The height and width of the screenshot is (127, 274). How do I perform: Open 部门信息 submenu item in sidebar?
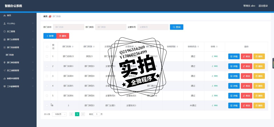pyautogui.click(x=10, y=55)
